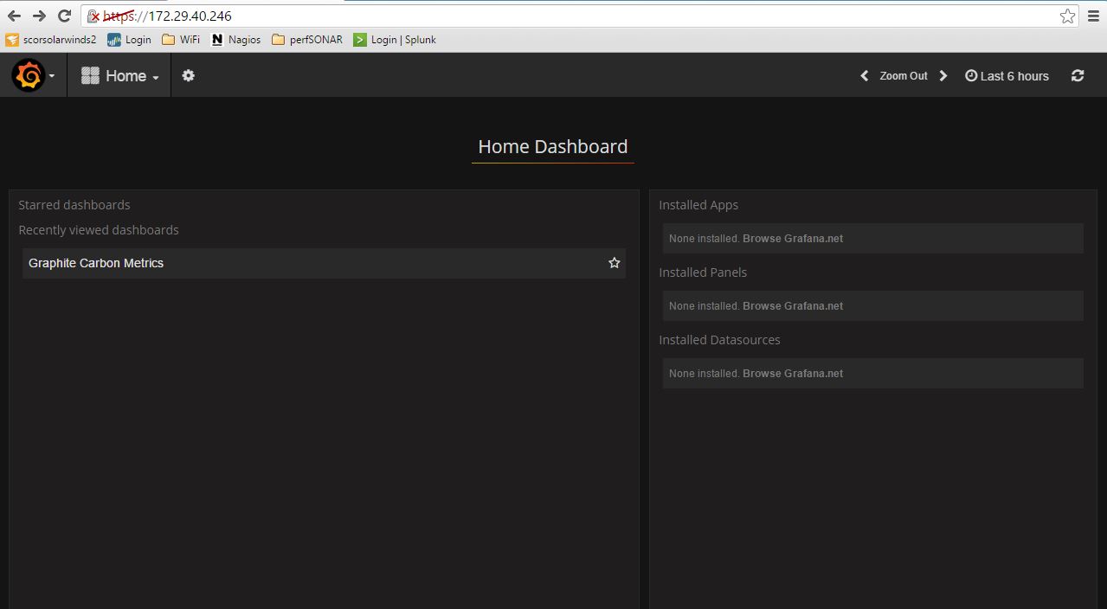The width and height of the screenshot is (1107, 609).
Task: Open the Login bookmark
Action: pyautogui.click(x=130, y=40)
